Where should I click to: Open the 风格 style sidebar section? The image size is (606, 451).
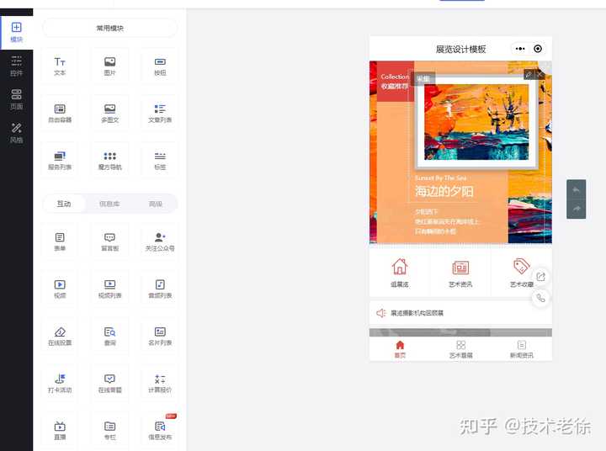[16, 133]
